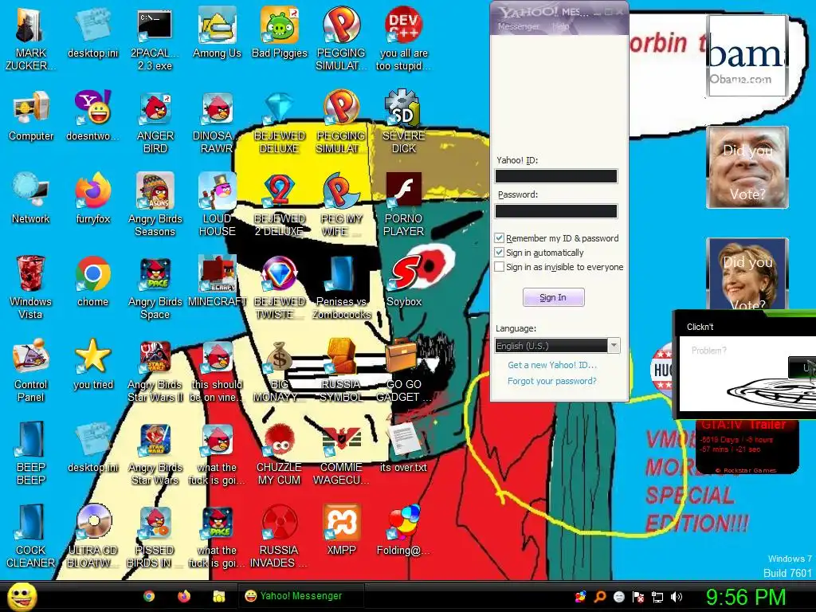The image size is (816, 612).
Task: Uncheck Sign in automatically
Action: point(499,253)
